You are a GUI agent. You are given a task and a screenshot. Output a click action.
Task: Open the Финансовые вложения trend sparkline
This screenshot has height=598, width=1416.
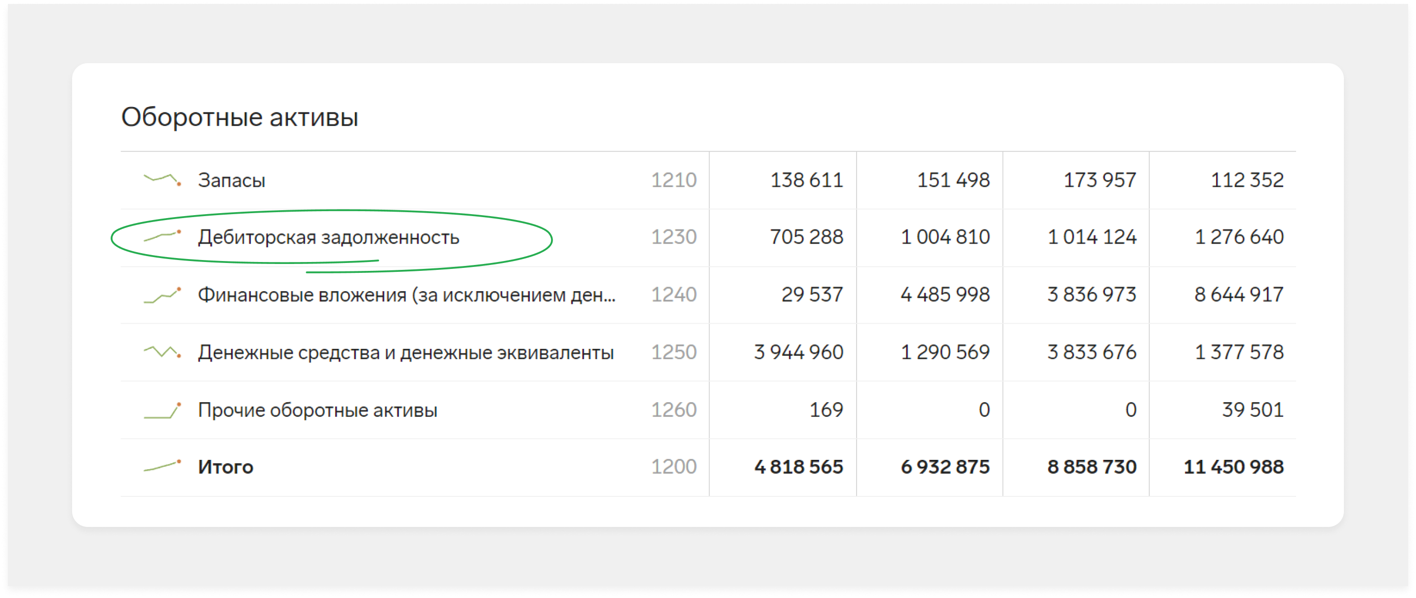click(x=162, y=295)
